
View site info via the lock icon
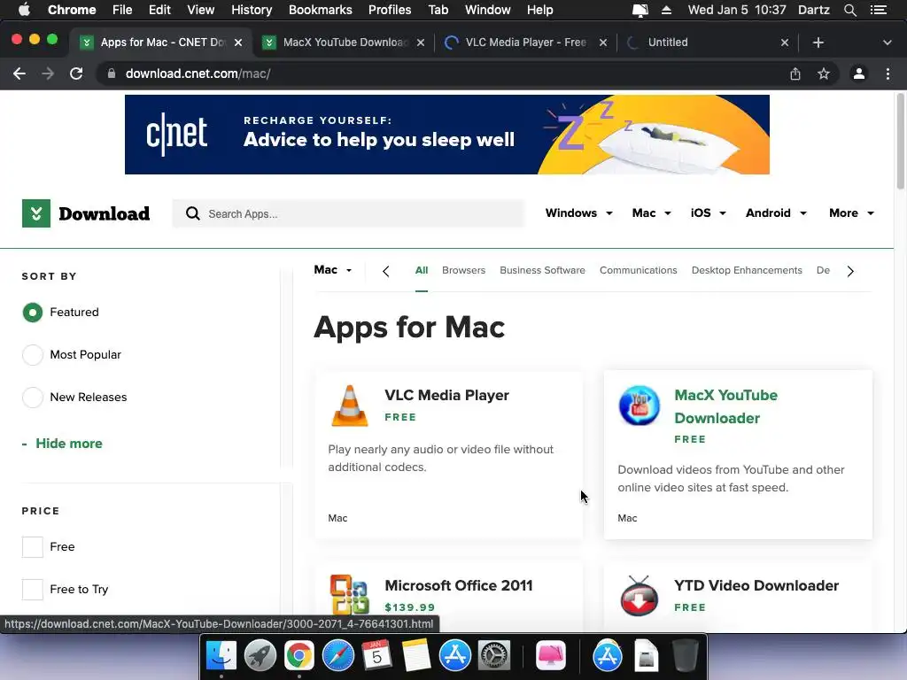point(112,73)
